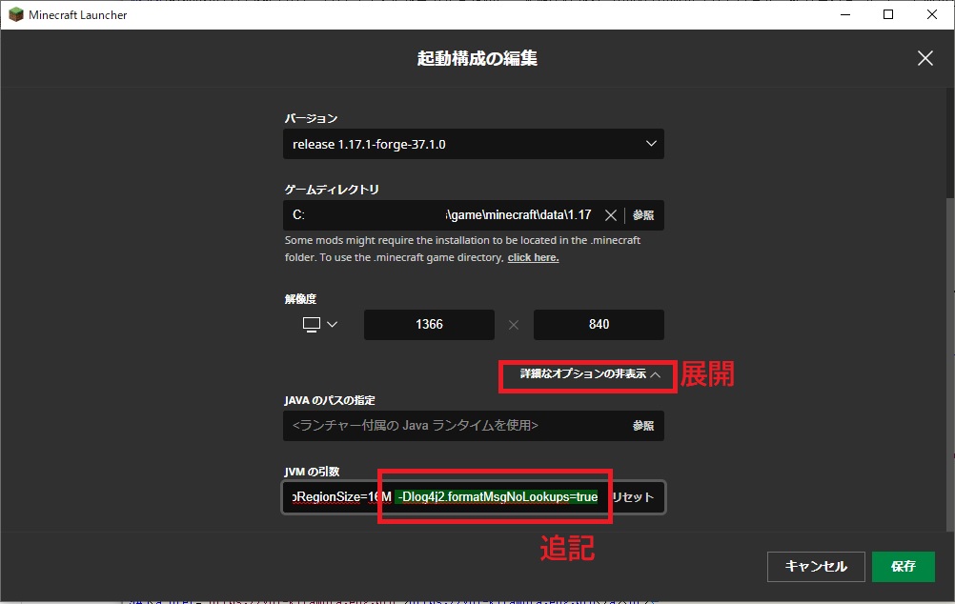Save the installation settings (保存)
The image size is (955, 604).
pos(904,566)
